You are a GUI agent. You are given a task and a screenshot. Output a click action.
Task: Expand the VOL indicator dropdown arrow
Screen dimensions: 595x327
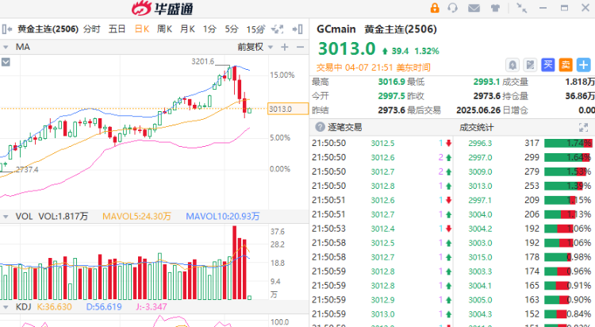pos(6,217)
